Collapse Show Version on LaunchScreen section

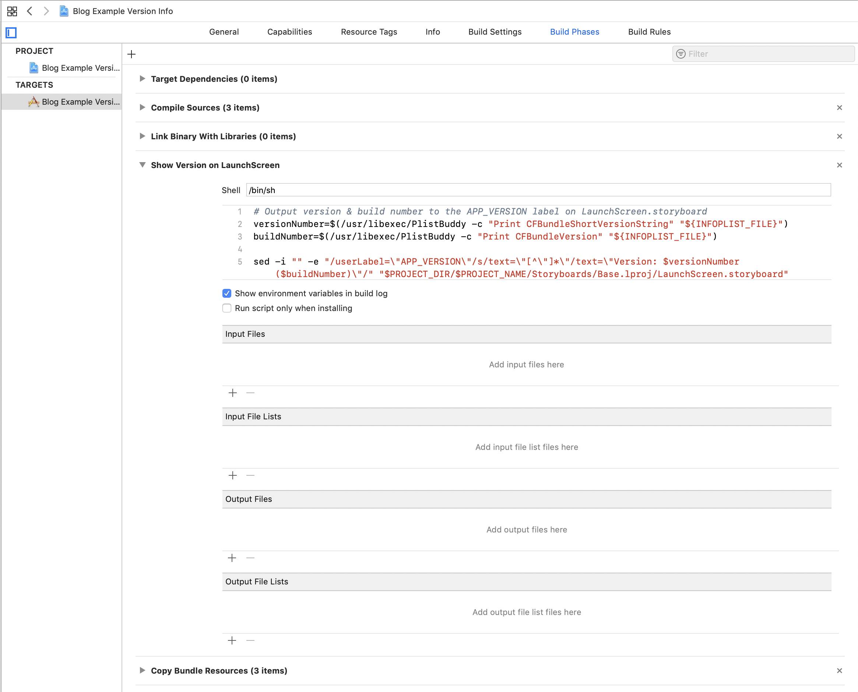point(142,165)
